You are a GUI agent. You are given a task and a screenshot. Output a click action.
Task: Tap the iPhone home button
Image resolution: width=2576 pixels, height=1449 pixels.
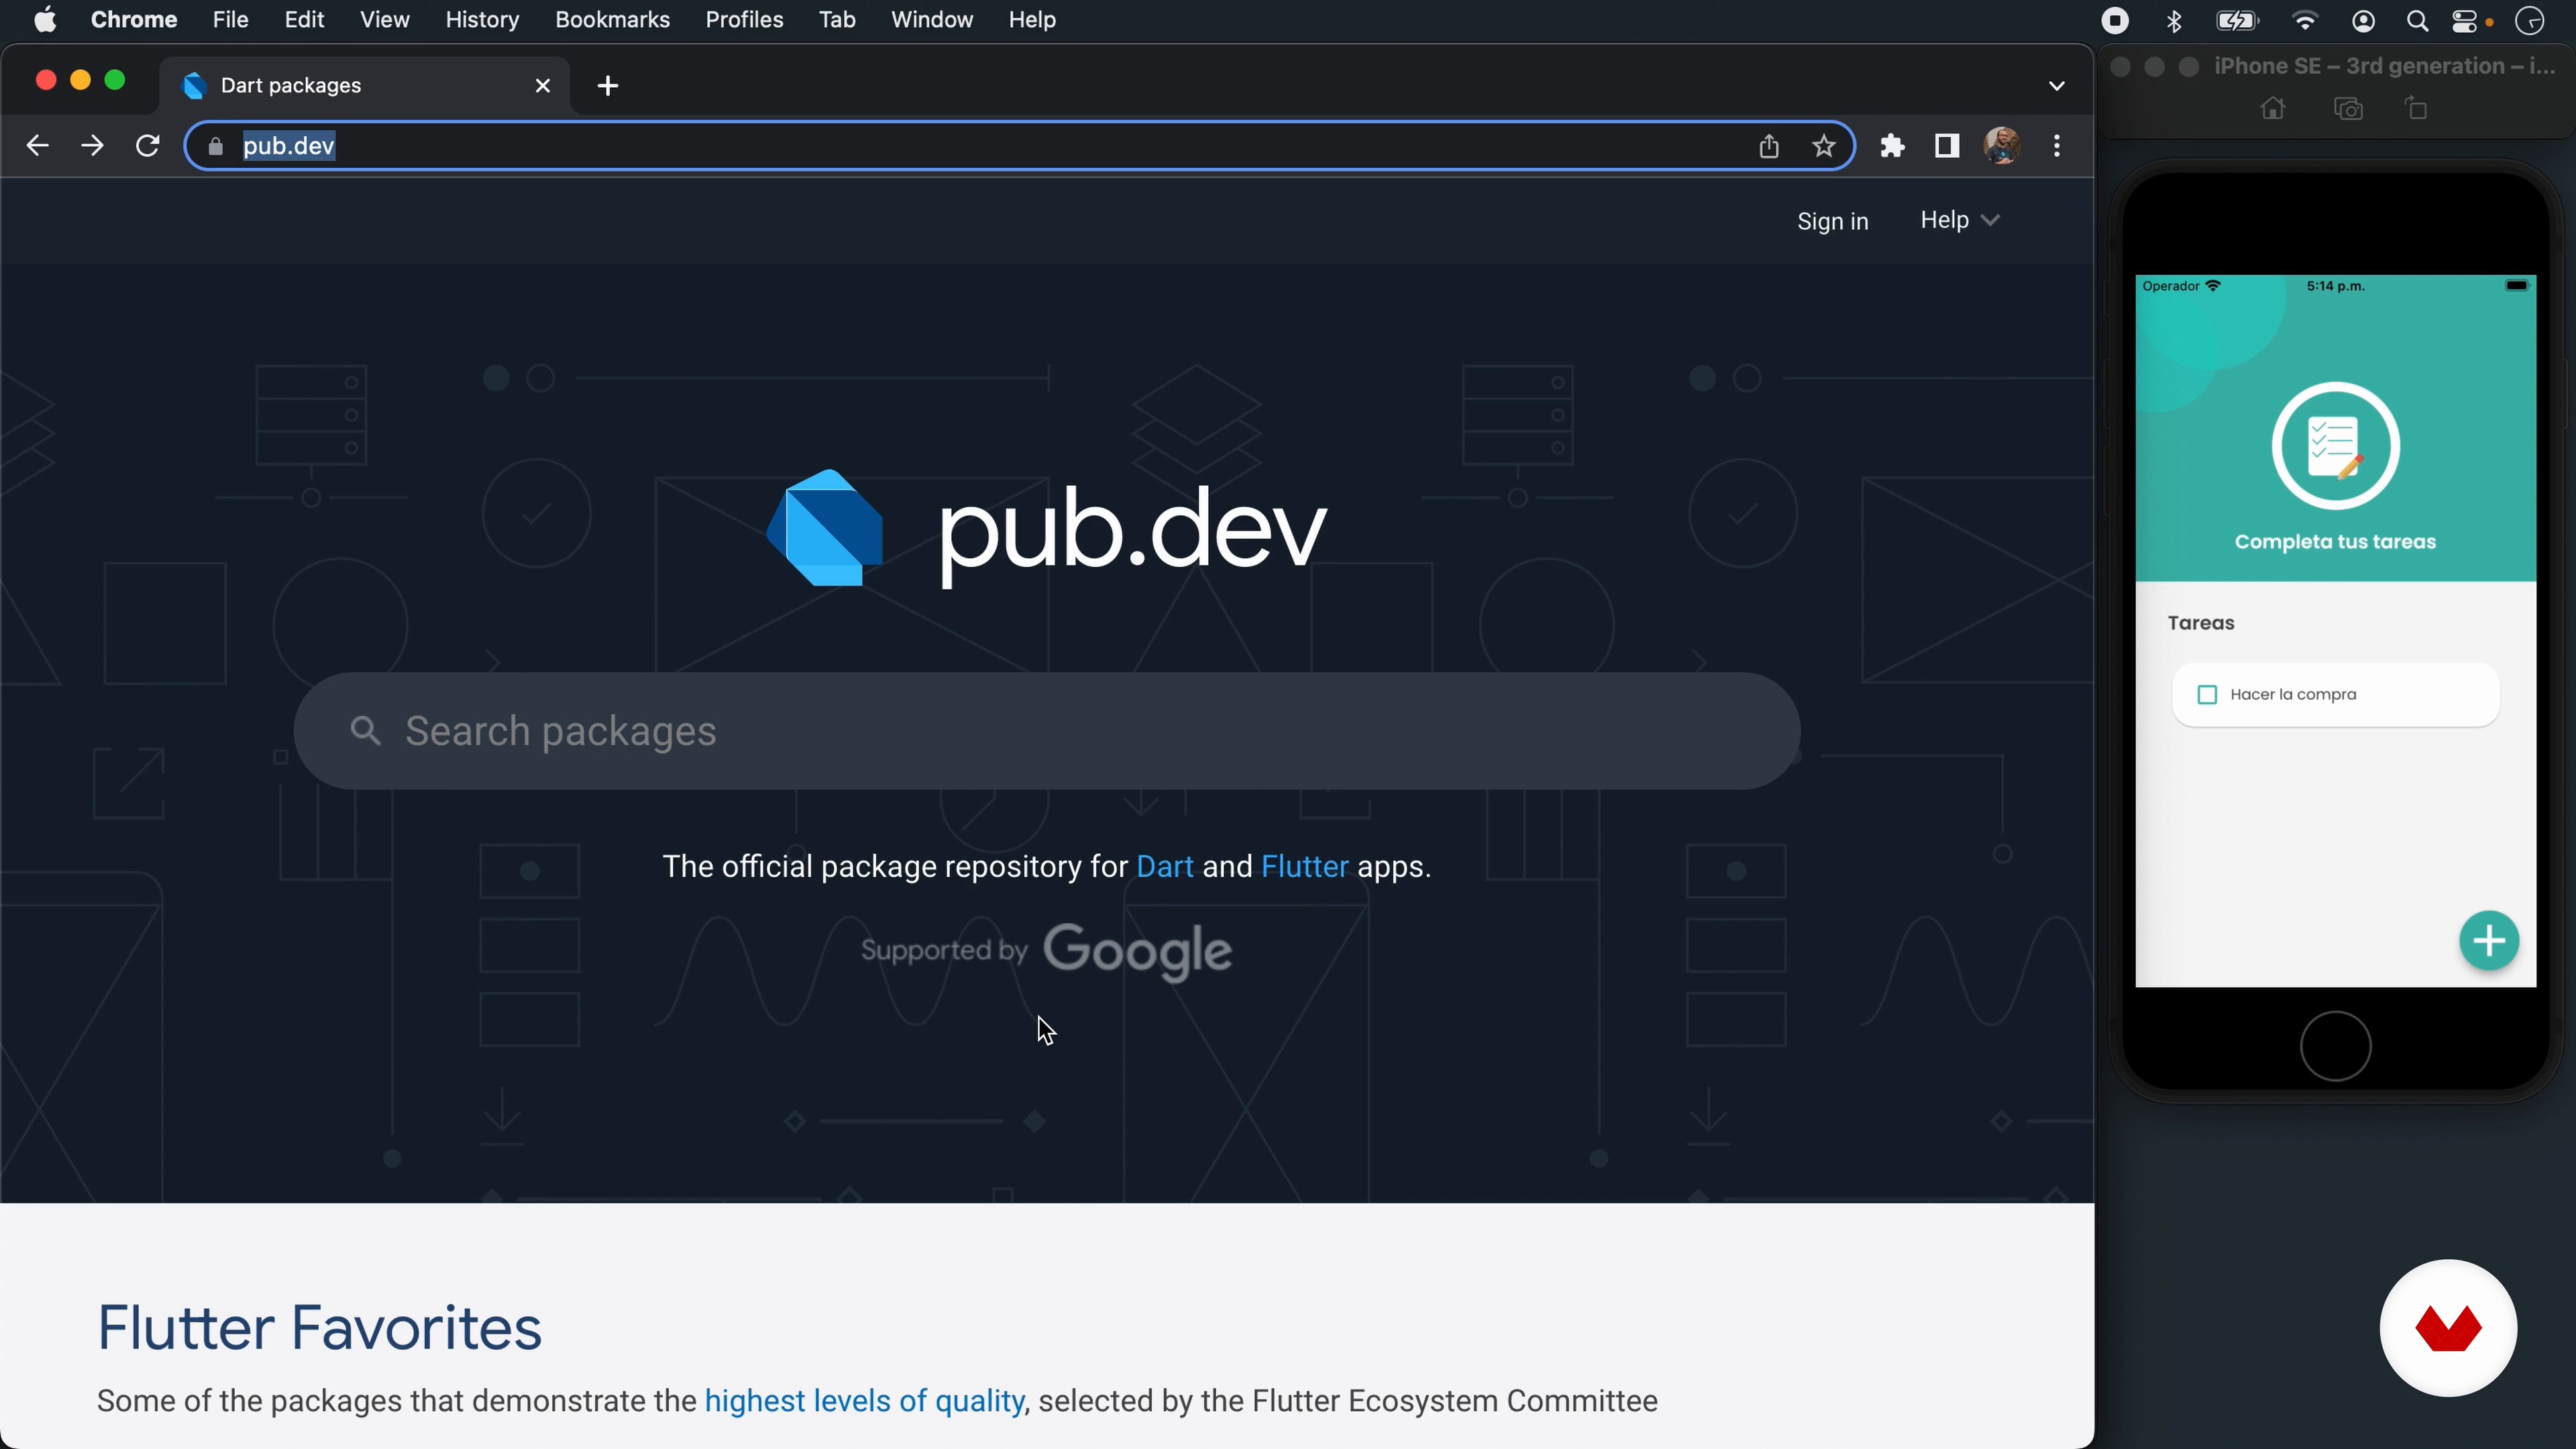tap(2335, 1047)
